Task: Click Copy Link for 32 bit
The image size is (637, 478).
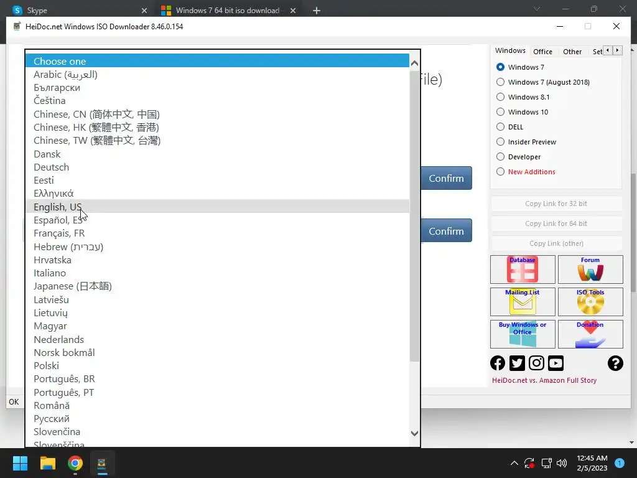Action: 556,204
